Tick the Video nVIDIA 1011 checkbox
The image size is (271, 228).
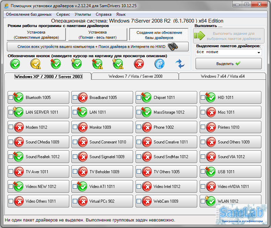pyautogui.click(x=203, y=186)
